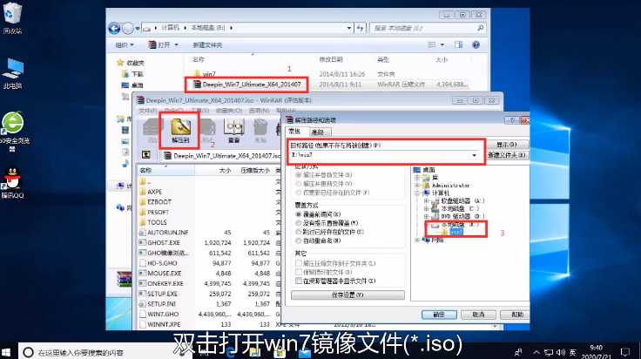
Task: Select the 覆盖前询问 (ask before overwrite) radio button
Action: pos(299,214)
